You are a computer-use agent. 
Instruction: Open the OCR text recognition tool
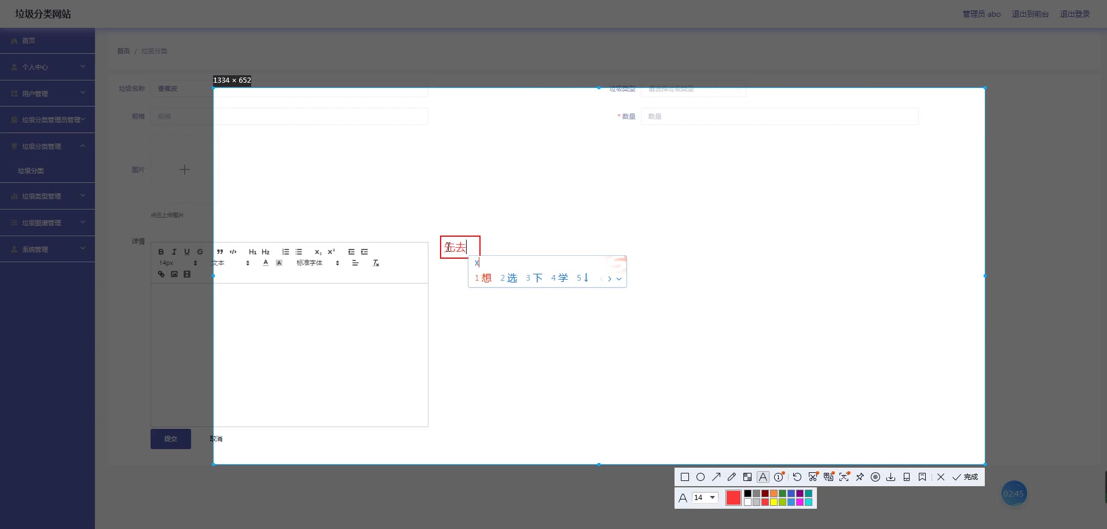[844, 477]
